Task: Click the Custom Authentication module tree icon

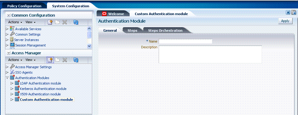Action: [17, 99]
